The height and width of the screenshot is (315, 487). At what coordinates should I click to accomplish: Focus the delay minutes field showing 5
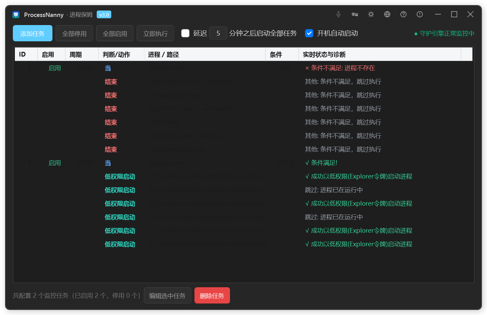[x=218, y=33]
